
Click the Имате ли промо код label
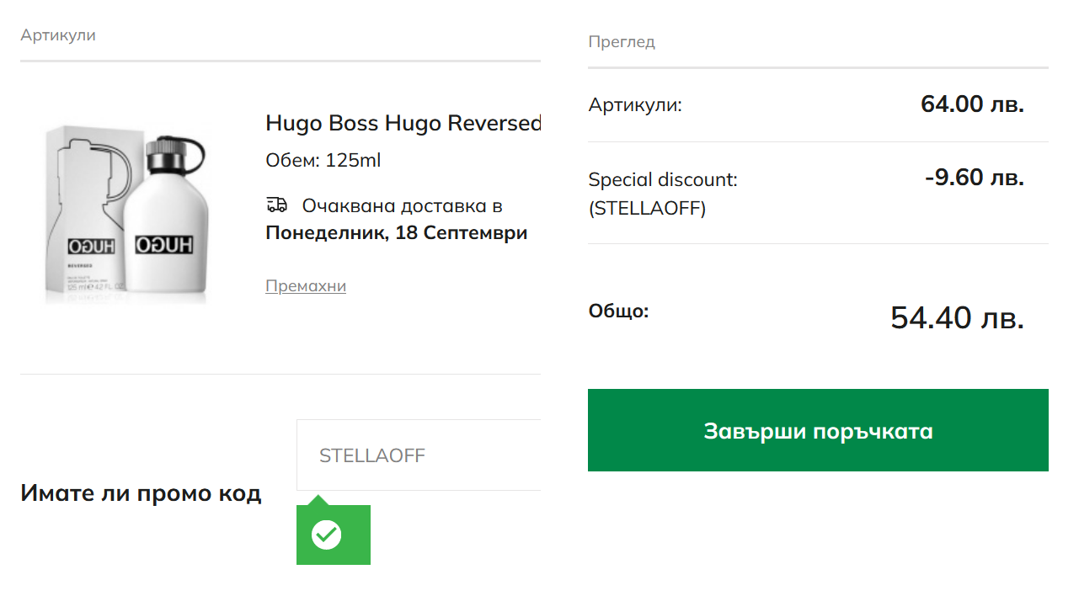pos(141,493)
